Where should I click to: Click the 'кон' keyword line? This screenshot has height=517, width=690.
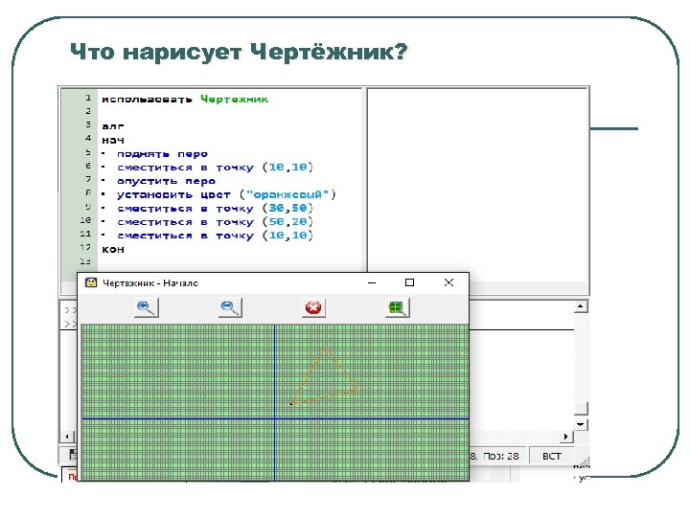(113, 249)
